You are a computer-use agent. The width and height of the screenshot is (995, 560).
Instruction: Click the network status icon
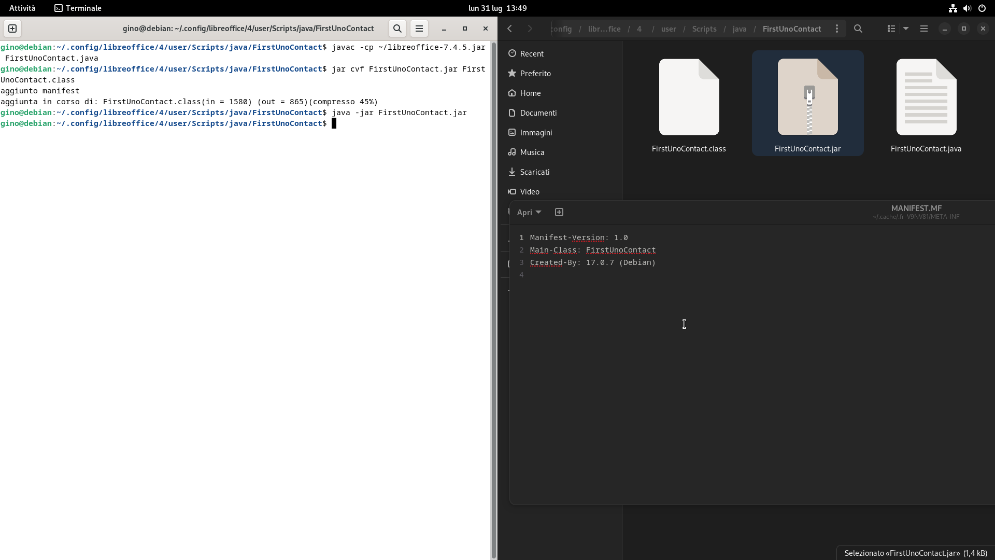[953, 8]
